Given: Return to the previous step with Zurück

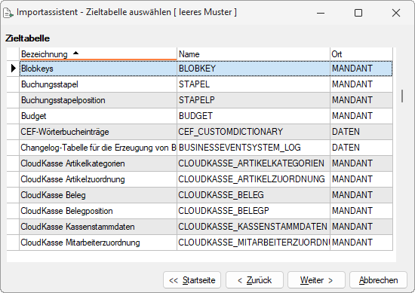Looking at the screenshot, I should click(254, 280).
